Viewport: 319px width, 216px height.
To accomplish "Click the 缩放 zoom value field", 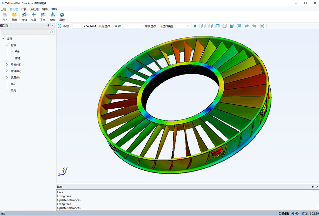I will 84,26.
